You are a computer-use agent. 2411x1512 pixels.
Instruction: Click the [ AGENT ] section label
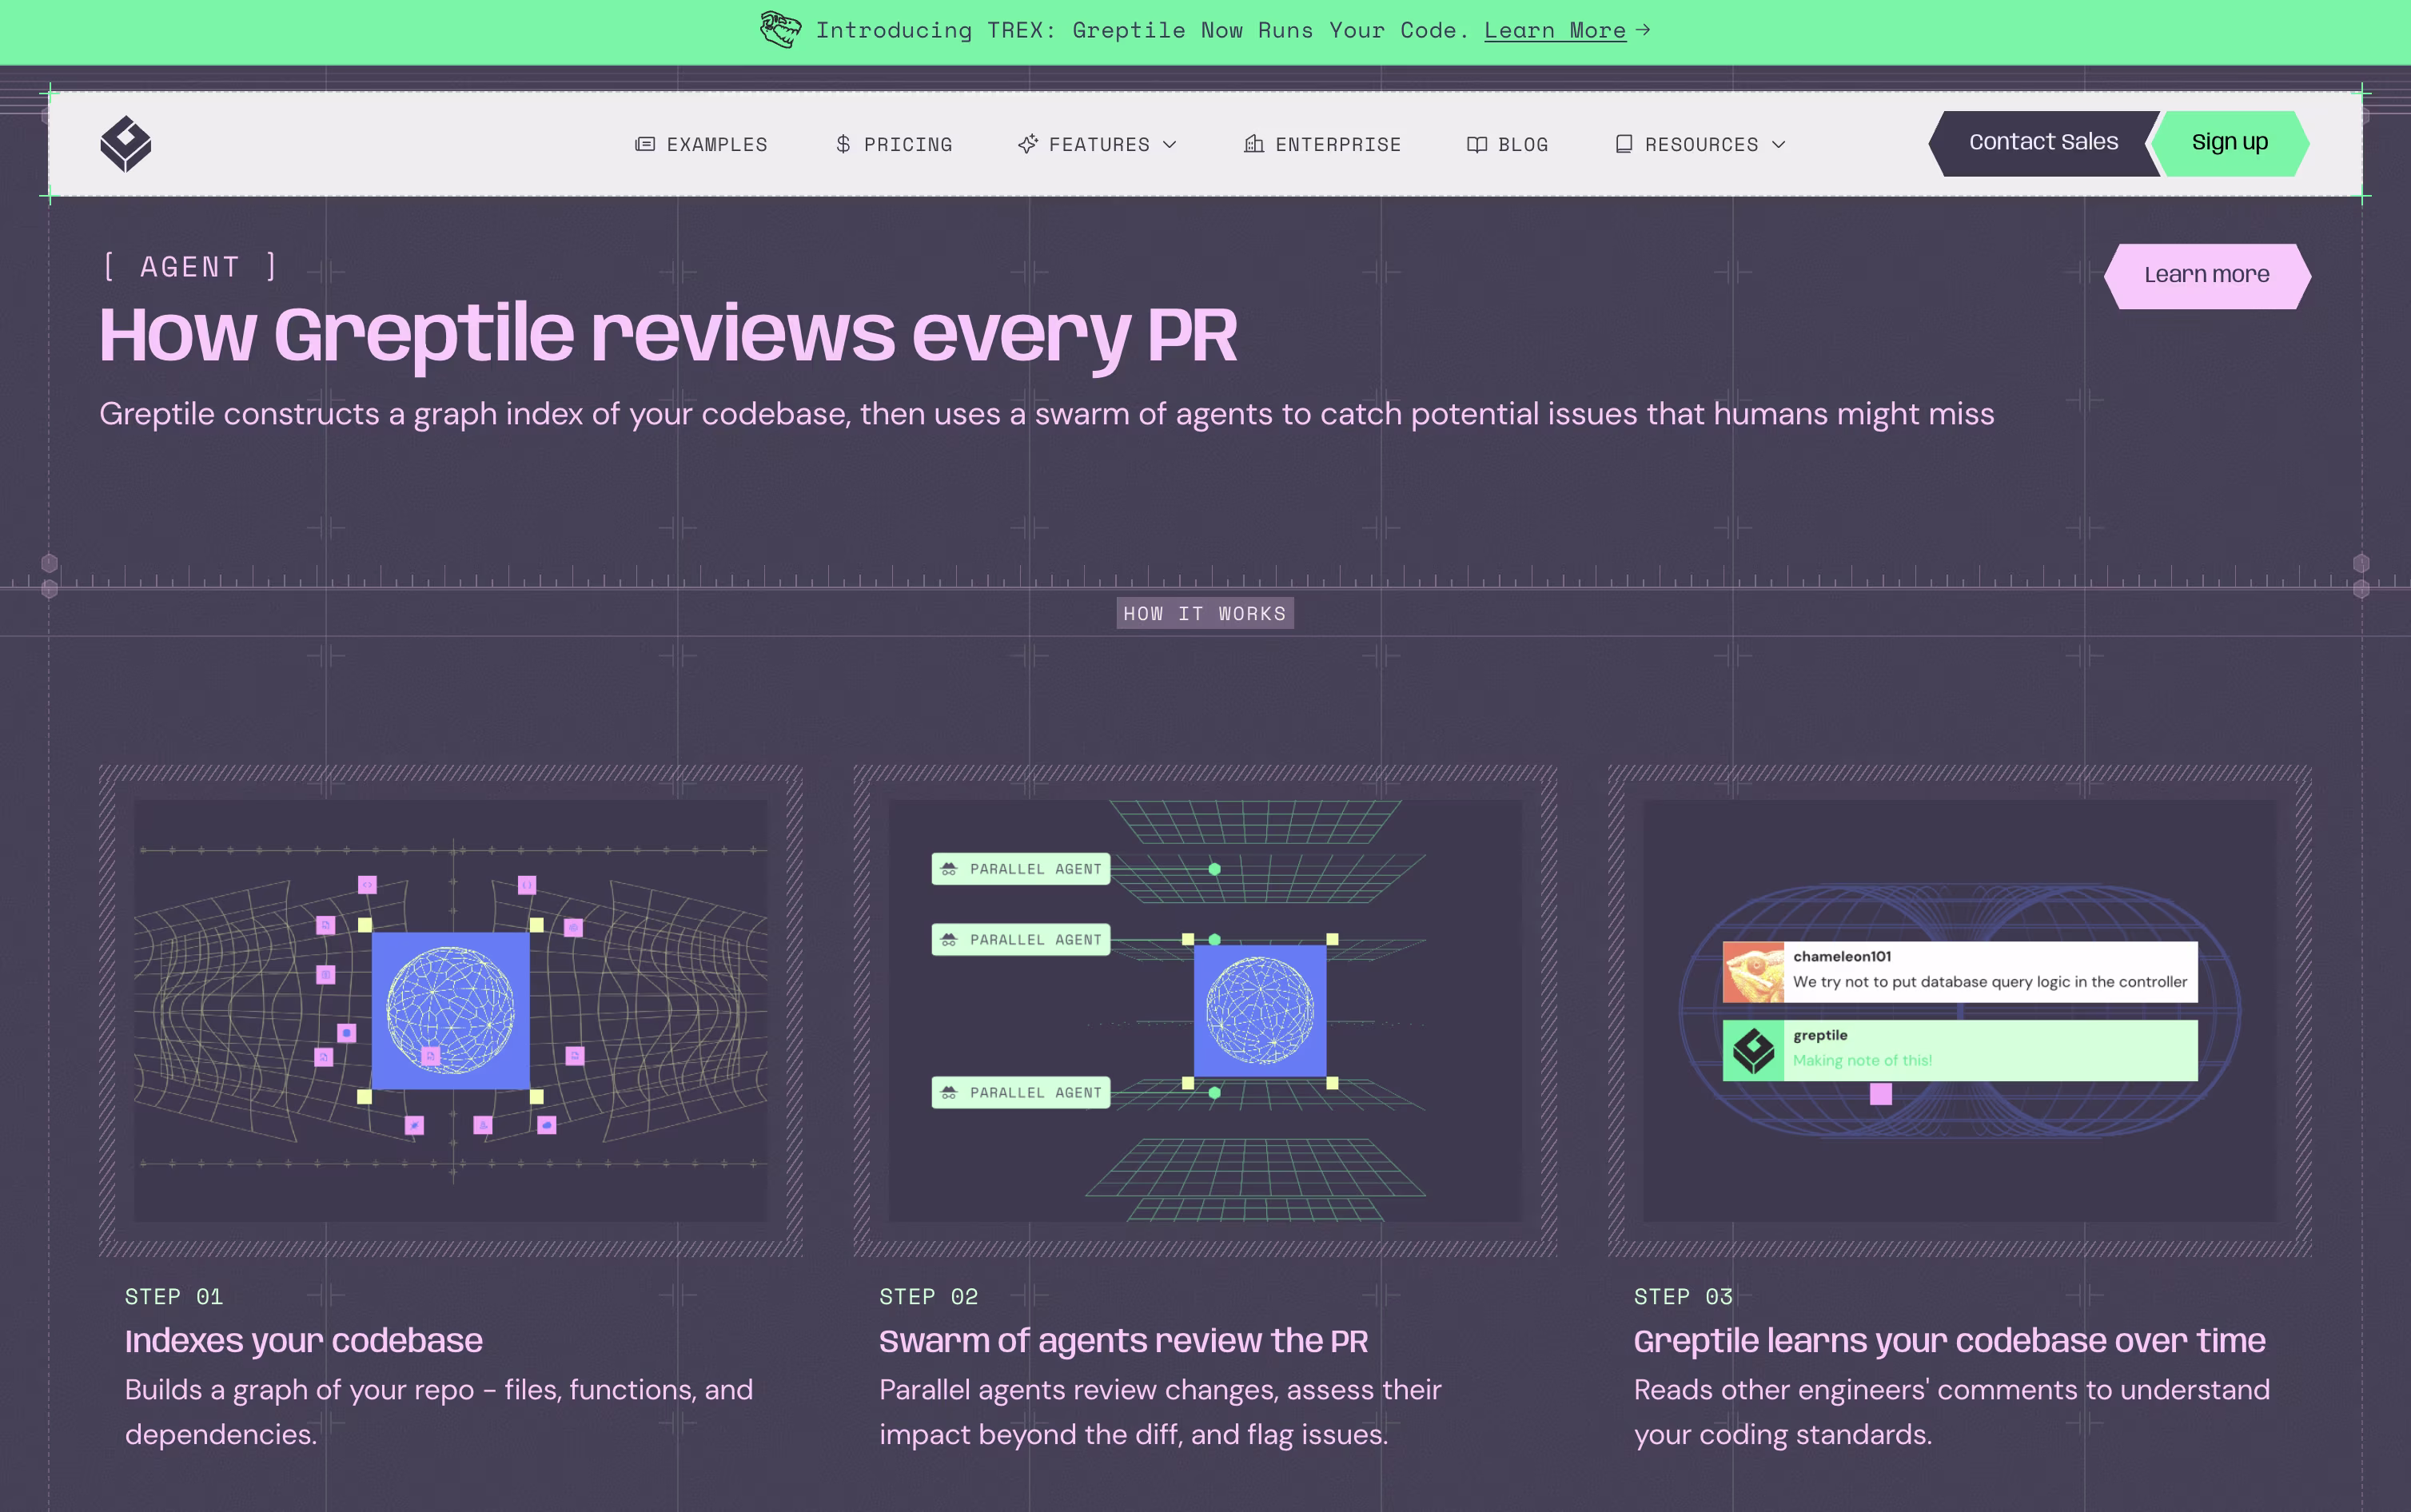tap(190, 267)
